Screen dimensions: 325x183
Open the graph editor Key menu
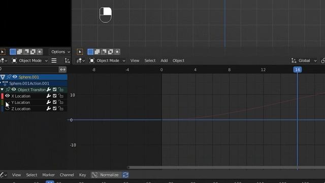coord(82,175)
